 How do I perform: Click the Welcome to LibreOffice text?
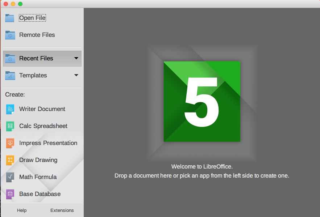202,167
